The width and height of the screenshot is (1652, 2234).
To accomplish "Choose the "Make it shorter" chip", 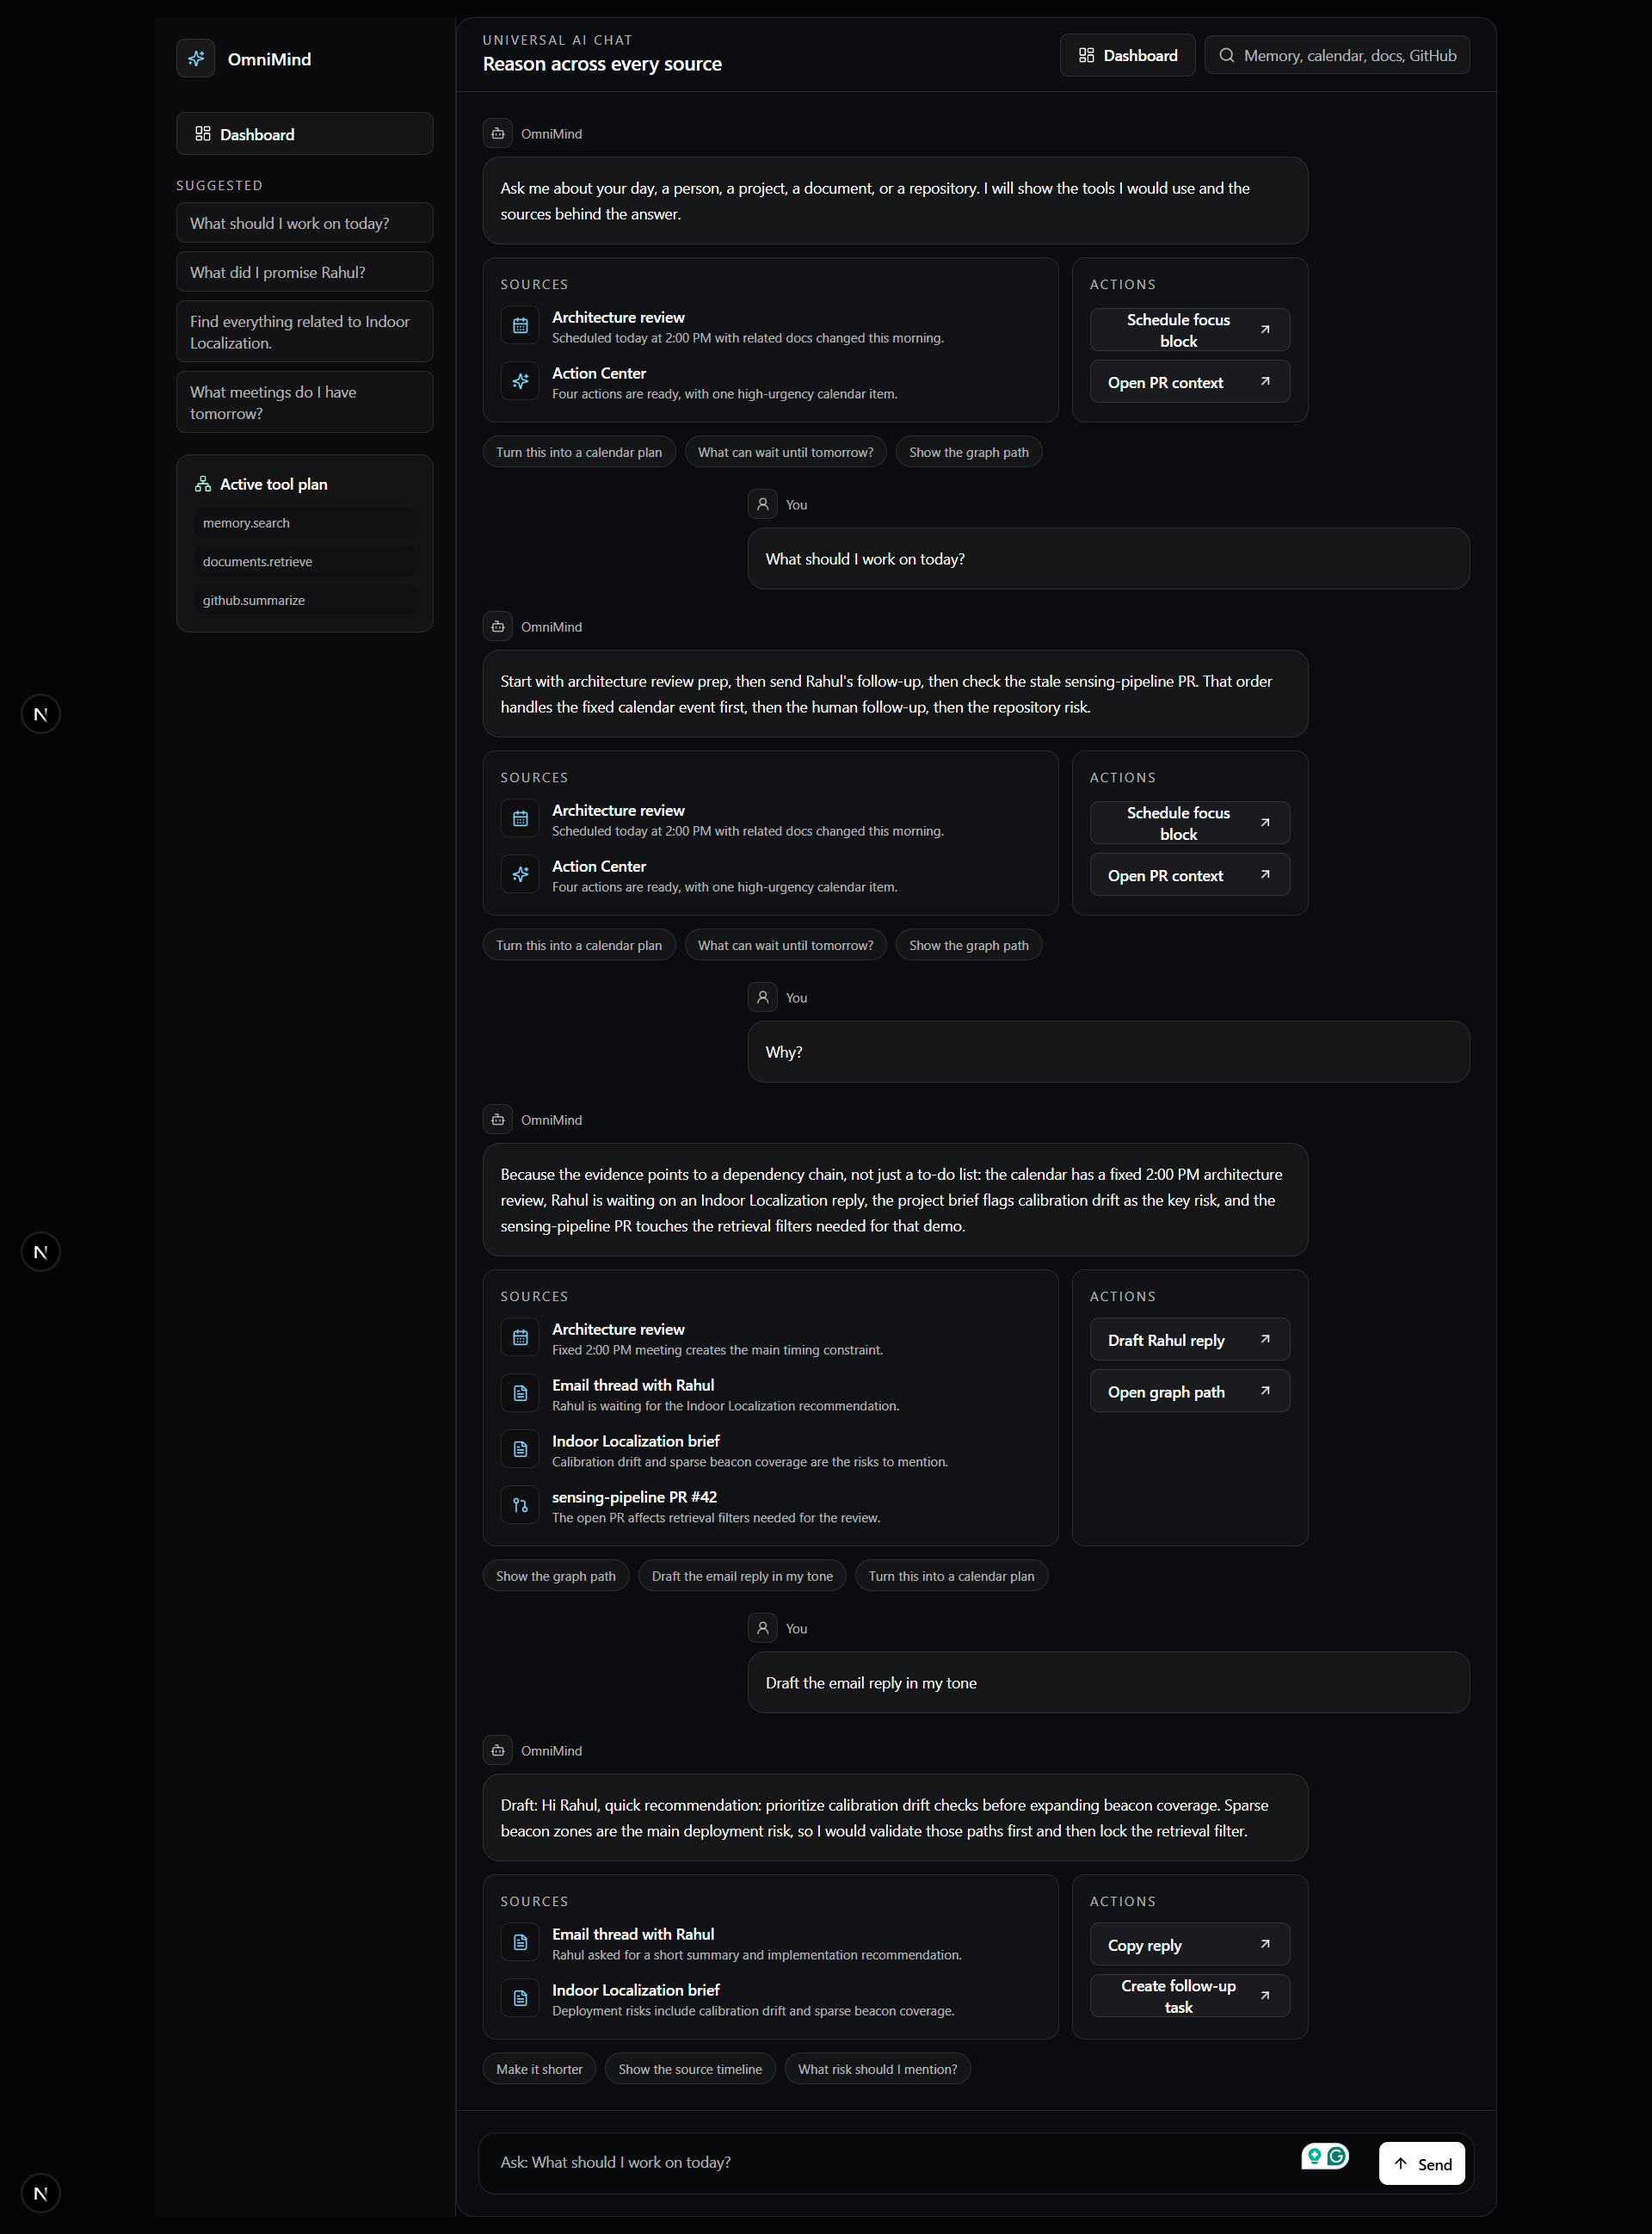I will point(539,2069).
